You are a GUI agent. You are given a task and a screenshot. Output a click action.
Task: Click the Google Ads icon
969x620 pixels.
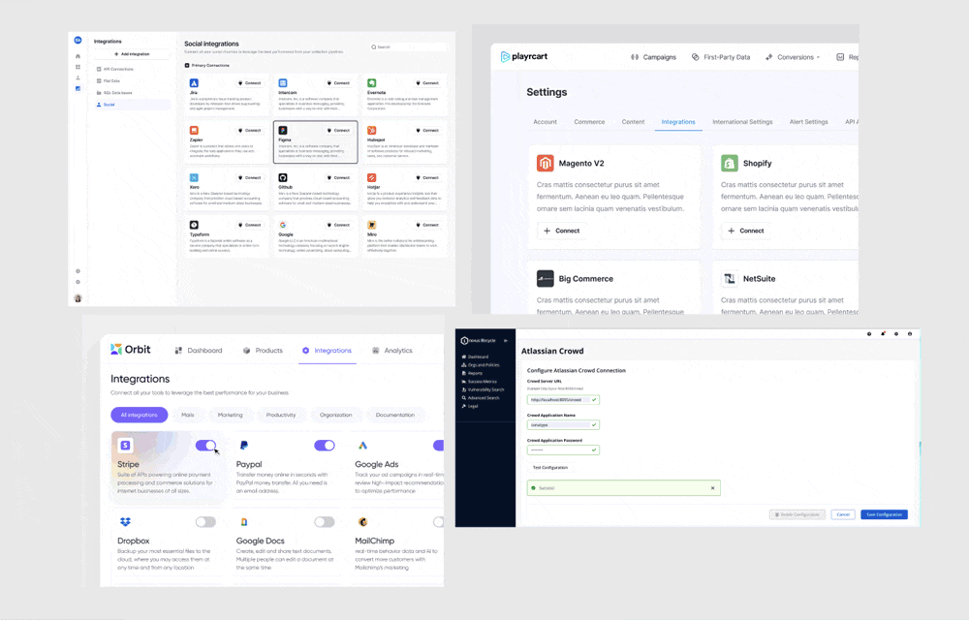click(362, 446)
